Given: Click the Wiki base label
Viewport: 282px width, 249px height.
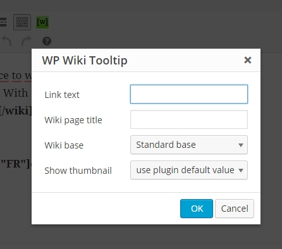Looking at the screenshot, I should pyautogui.click(x=64, y=145).
